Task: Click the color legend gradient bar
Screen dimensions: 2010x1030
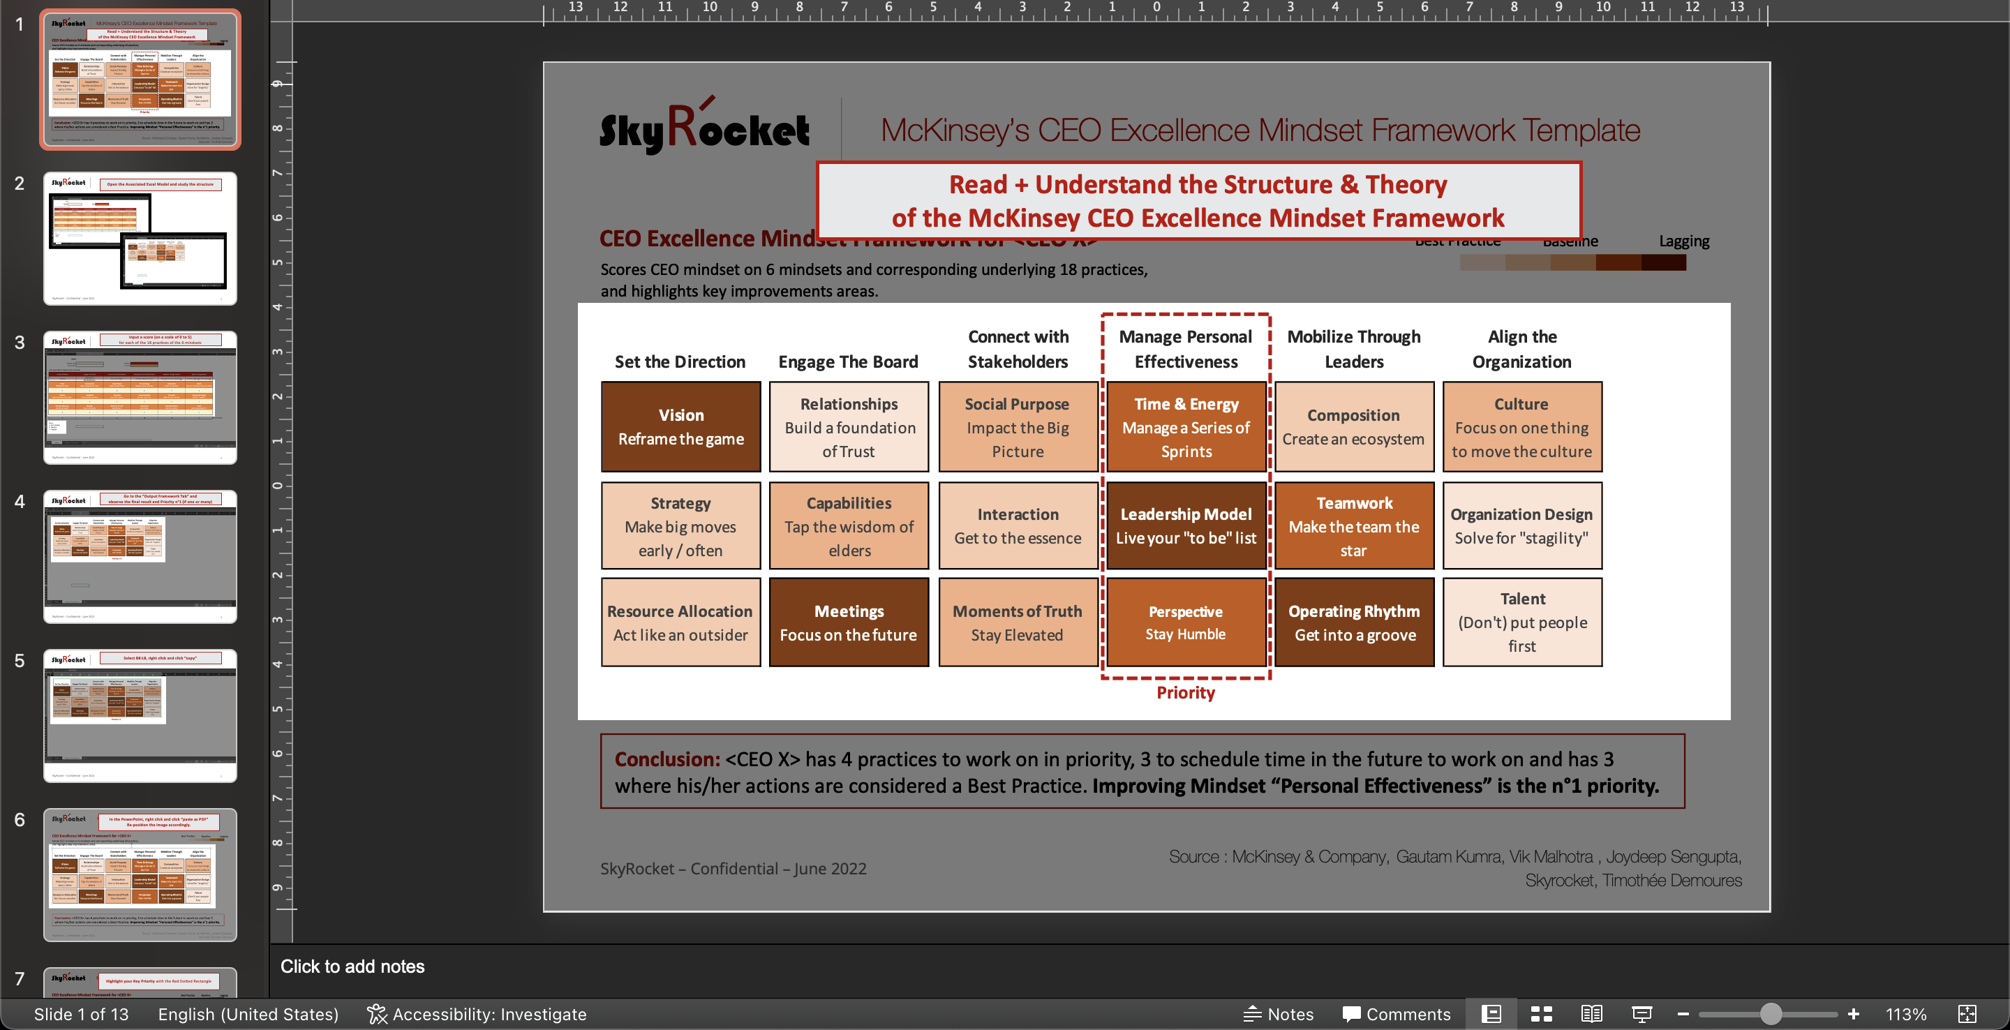Action: (1572, 263)
